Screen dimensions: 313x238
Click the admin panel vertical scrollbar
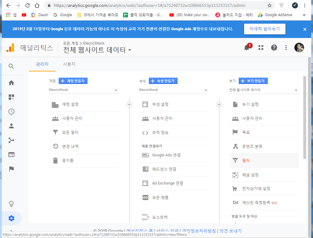pos(304,118)
